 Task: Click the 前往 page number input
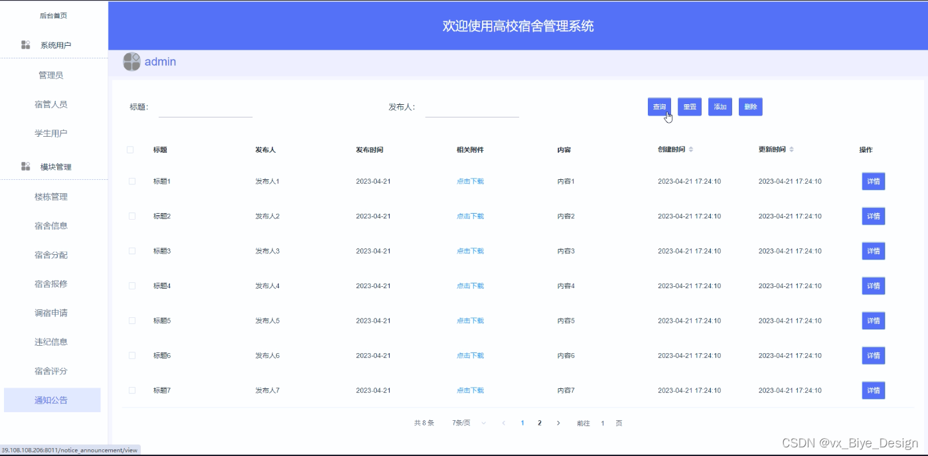click(603, 423)
